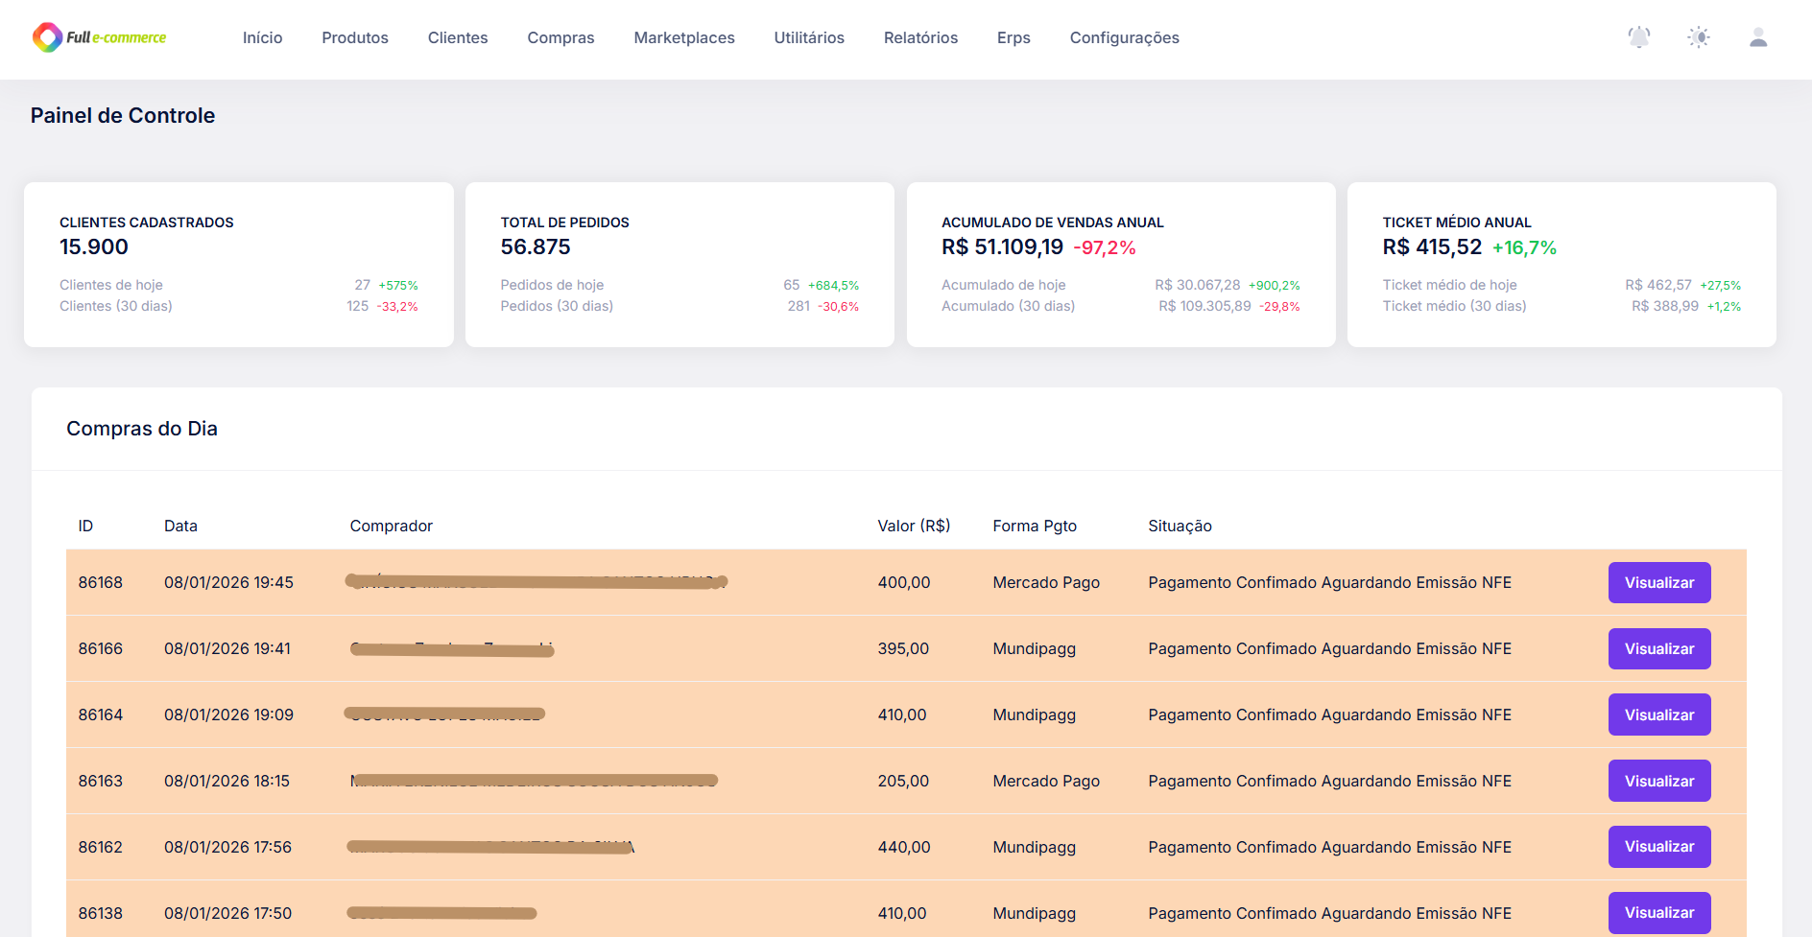Open the Relatórios menu
The image size is (1812, 937).
[x=920, y=37]
